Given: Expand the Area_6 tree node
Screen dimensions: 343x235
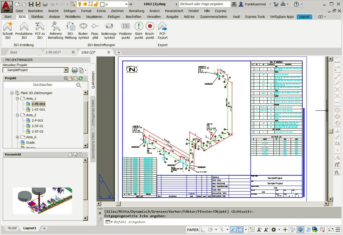Looking at the screenshot, I should click(18, 137).
